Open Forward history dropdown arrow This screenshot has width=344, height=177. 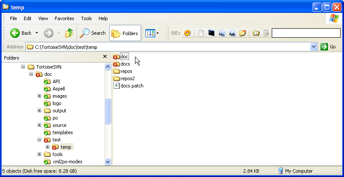[x=58, y=33]
